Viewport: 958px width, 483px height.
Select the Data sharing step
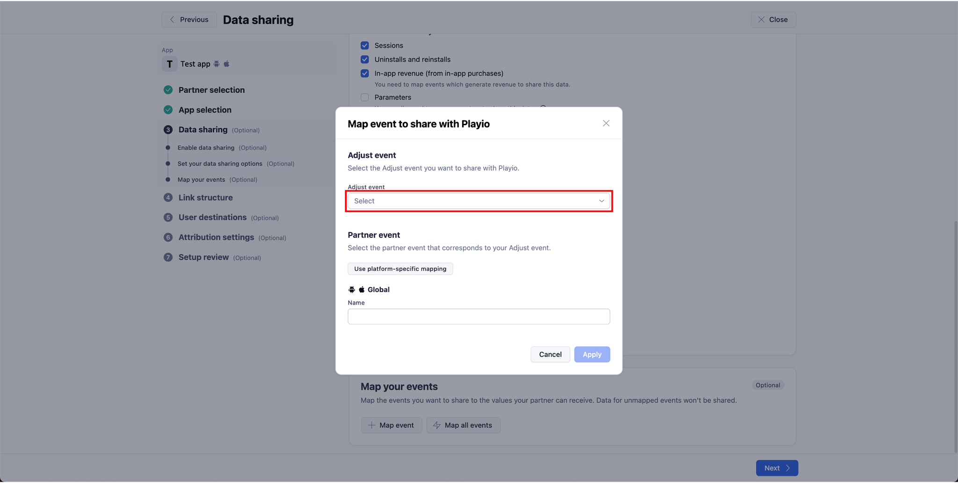click(x=203, y=129)
